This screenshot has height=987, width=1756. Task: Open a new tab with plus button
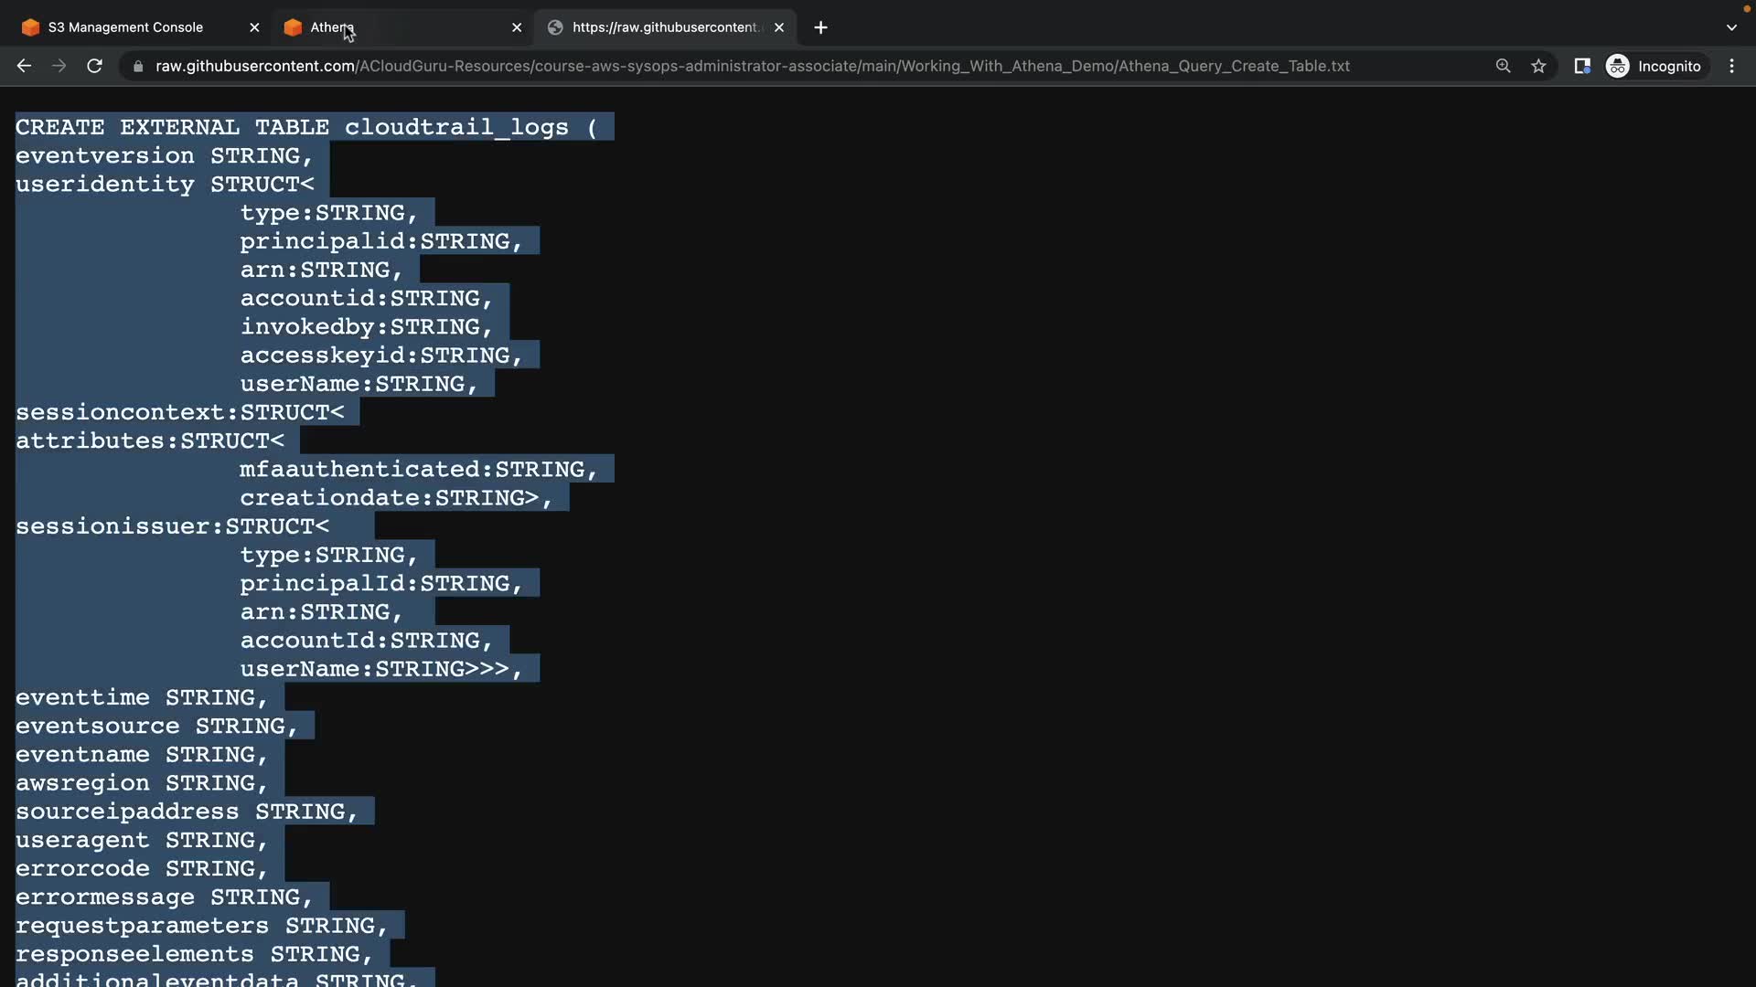coord(820,27)
